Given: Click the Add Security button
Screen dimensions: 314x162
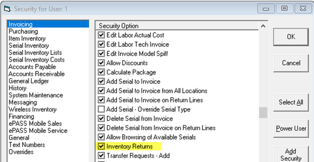Looking at the screenshot, I should [291, 155].
